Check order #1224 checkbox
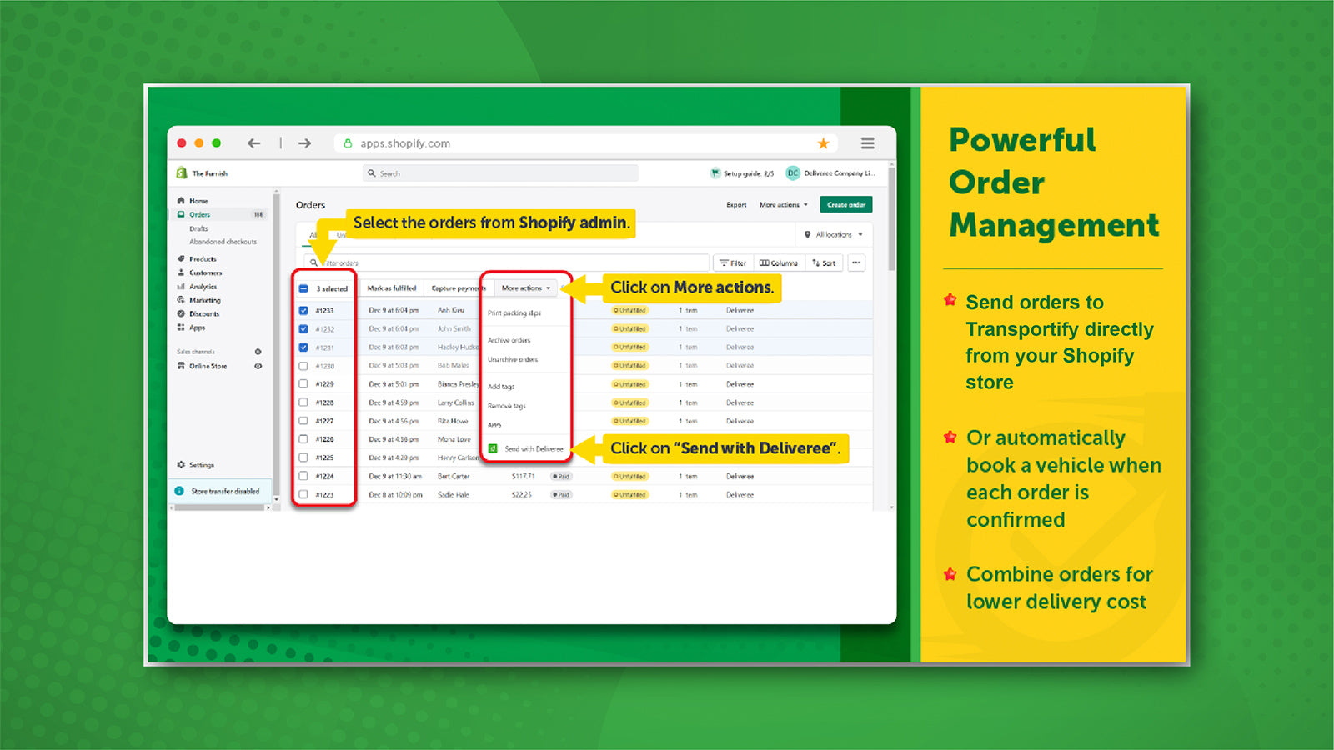 pyautogui.click(x=303, y=476)
